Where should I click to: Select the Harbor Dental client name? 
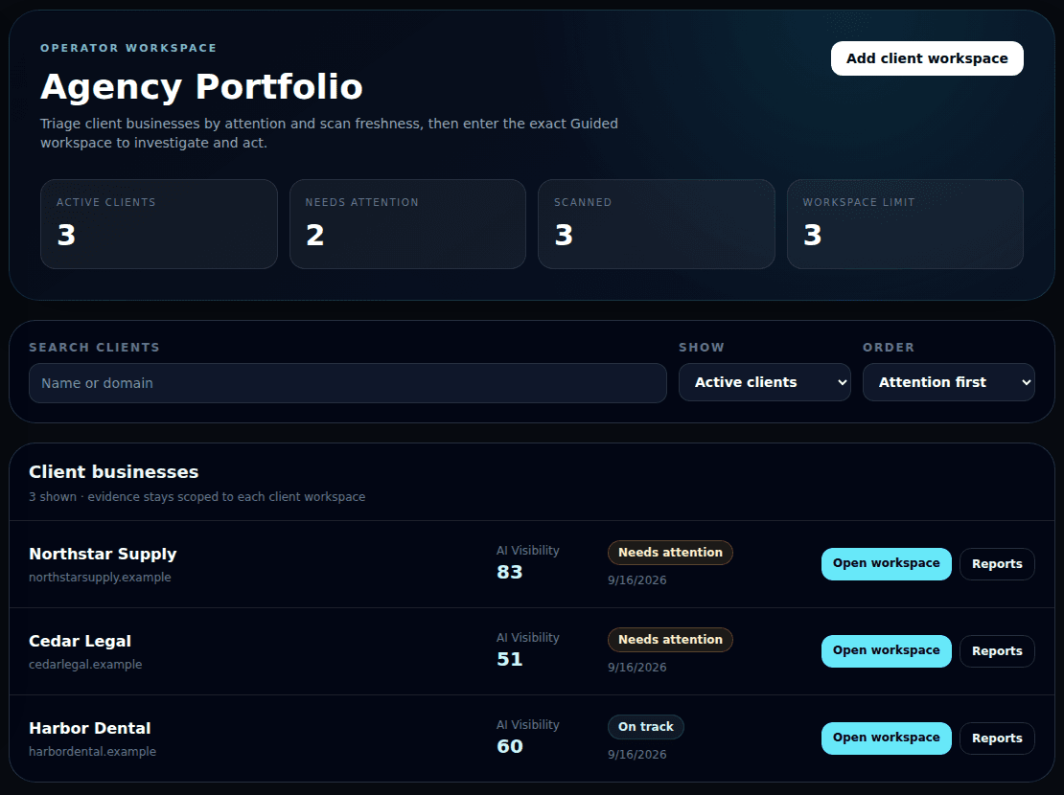coord(89,729)
